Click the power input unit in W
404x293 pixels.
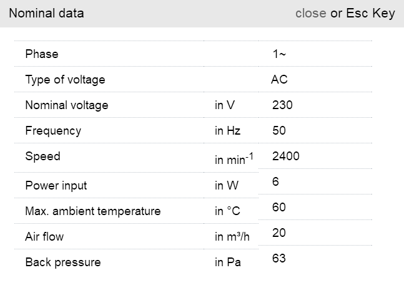(227, 186)
